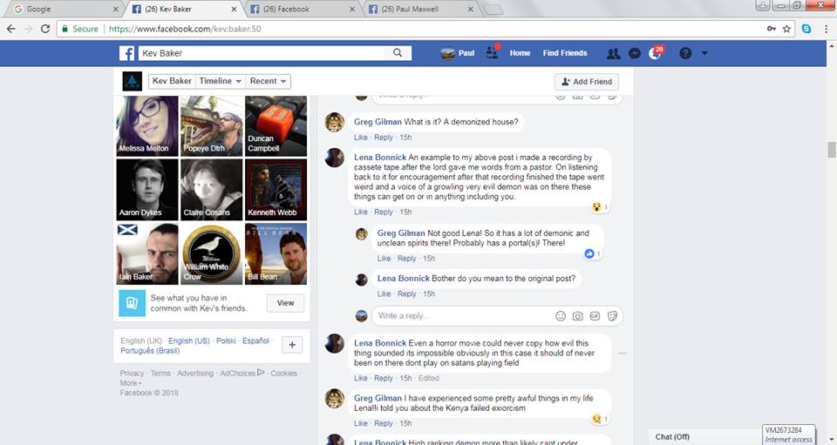Open the Recent dropdown
Screen dimensions: 837x445
[x=269, y=81]
